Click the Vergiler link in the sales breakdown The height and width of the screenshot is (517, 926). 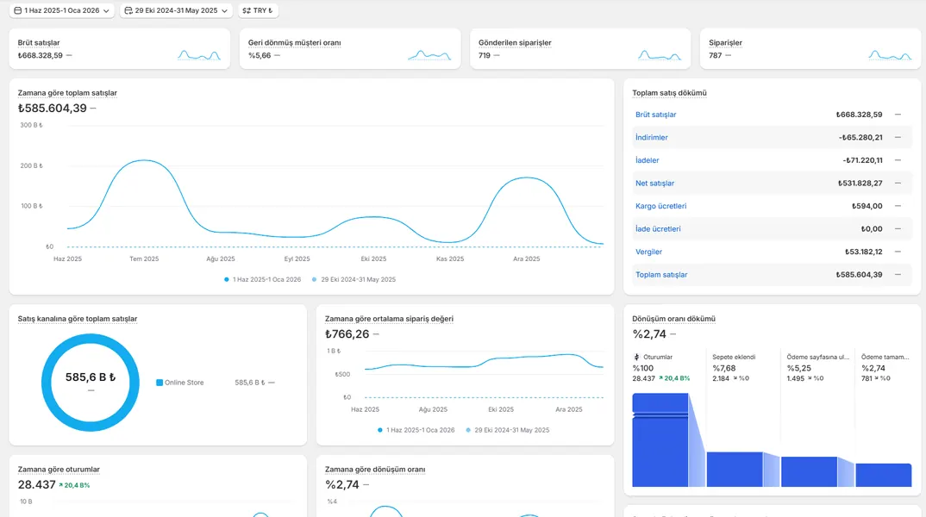tap(648, 252)
